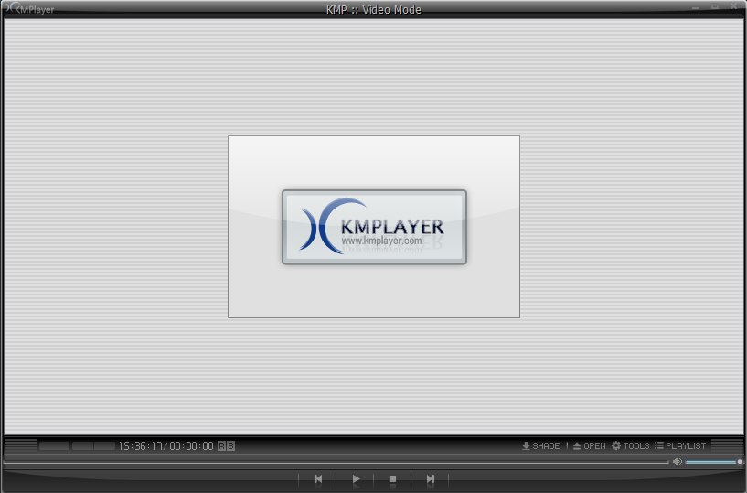Screen dimensions: 747x493
Task: Click the KMPlayer logo in video area
Action: (374, 227)
